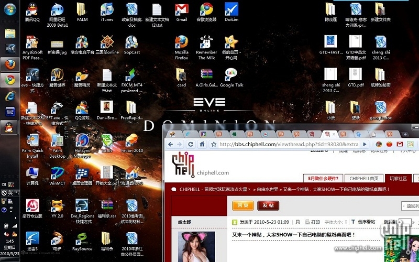Open the Google Talk desktop shortcut
The width and height of the screenshot is (419, 262).
click(231, 78)
